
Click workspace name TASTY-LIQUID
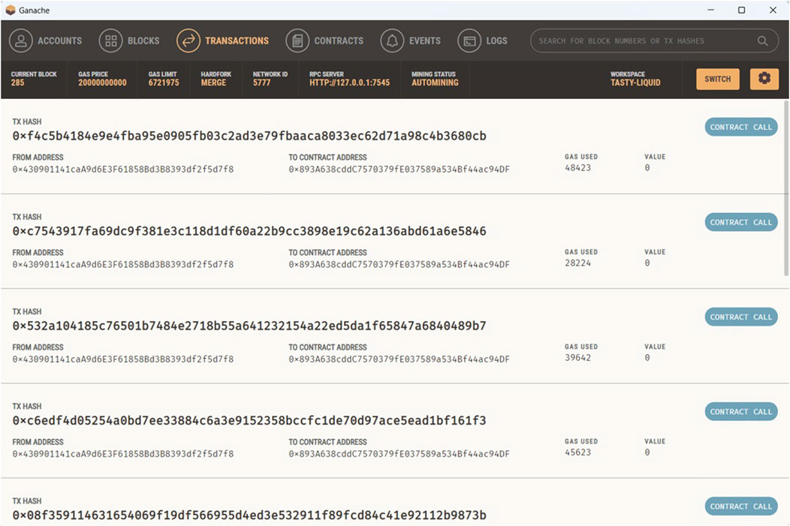[635, 83]
